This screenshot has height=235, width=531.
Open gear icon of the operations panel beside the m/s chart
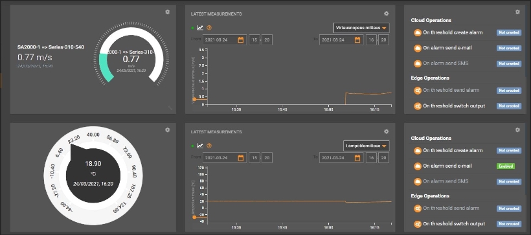(517, 12)
